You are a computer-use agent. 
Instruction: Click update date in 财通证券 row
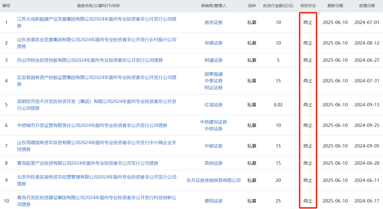click(x=335, y=60)
